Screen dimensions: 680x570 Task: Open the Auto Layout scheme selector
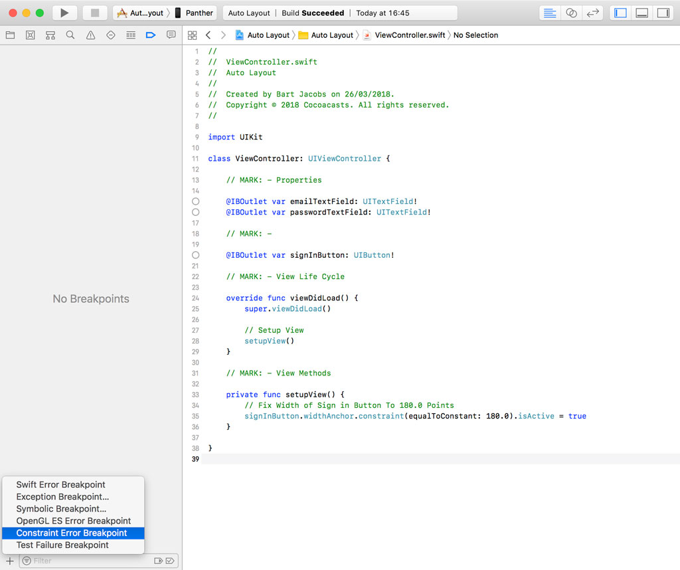tap(141, 12)
